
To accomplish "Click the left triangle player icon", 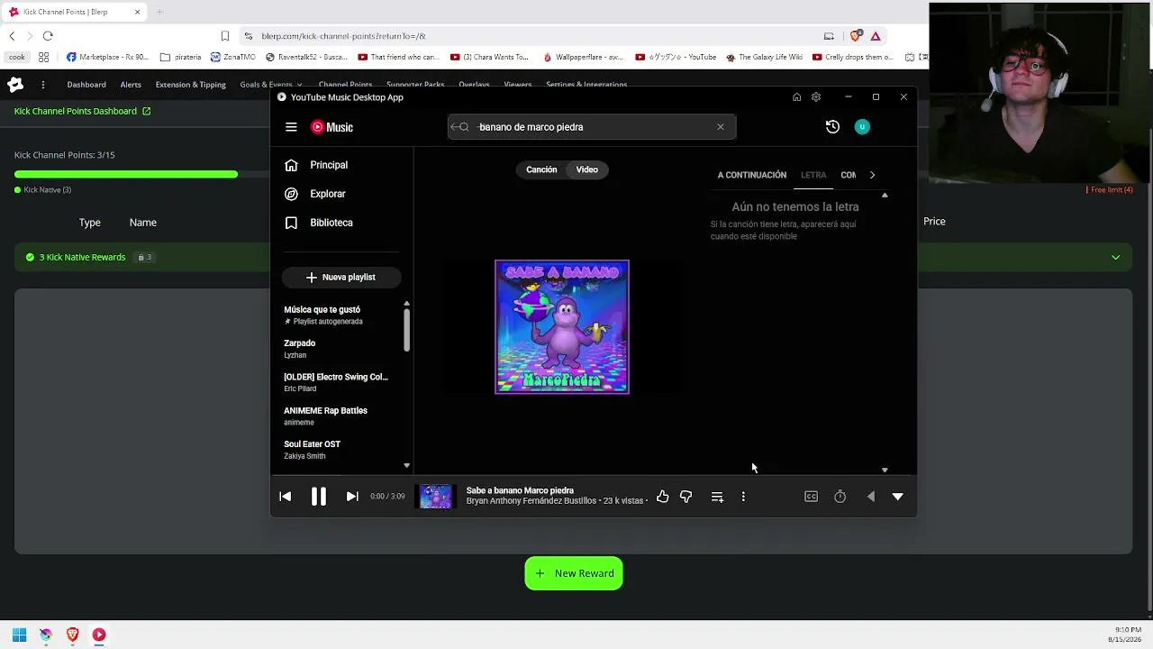I will pyautogui.click(x=870, y=497).
